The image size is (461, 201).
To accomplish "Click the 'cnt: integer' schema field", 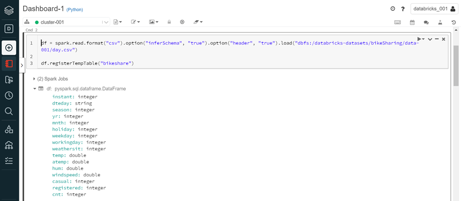I will (69, 194).
